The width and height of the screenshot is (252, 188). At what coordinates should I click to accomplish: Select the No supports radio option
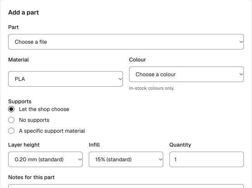click(11, 120)
